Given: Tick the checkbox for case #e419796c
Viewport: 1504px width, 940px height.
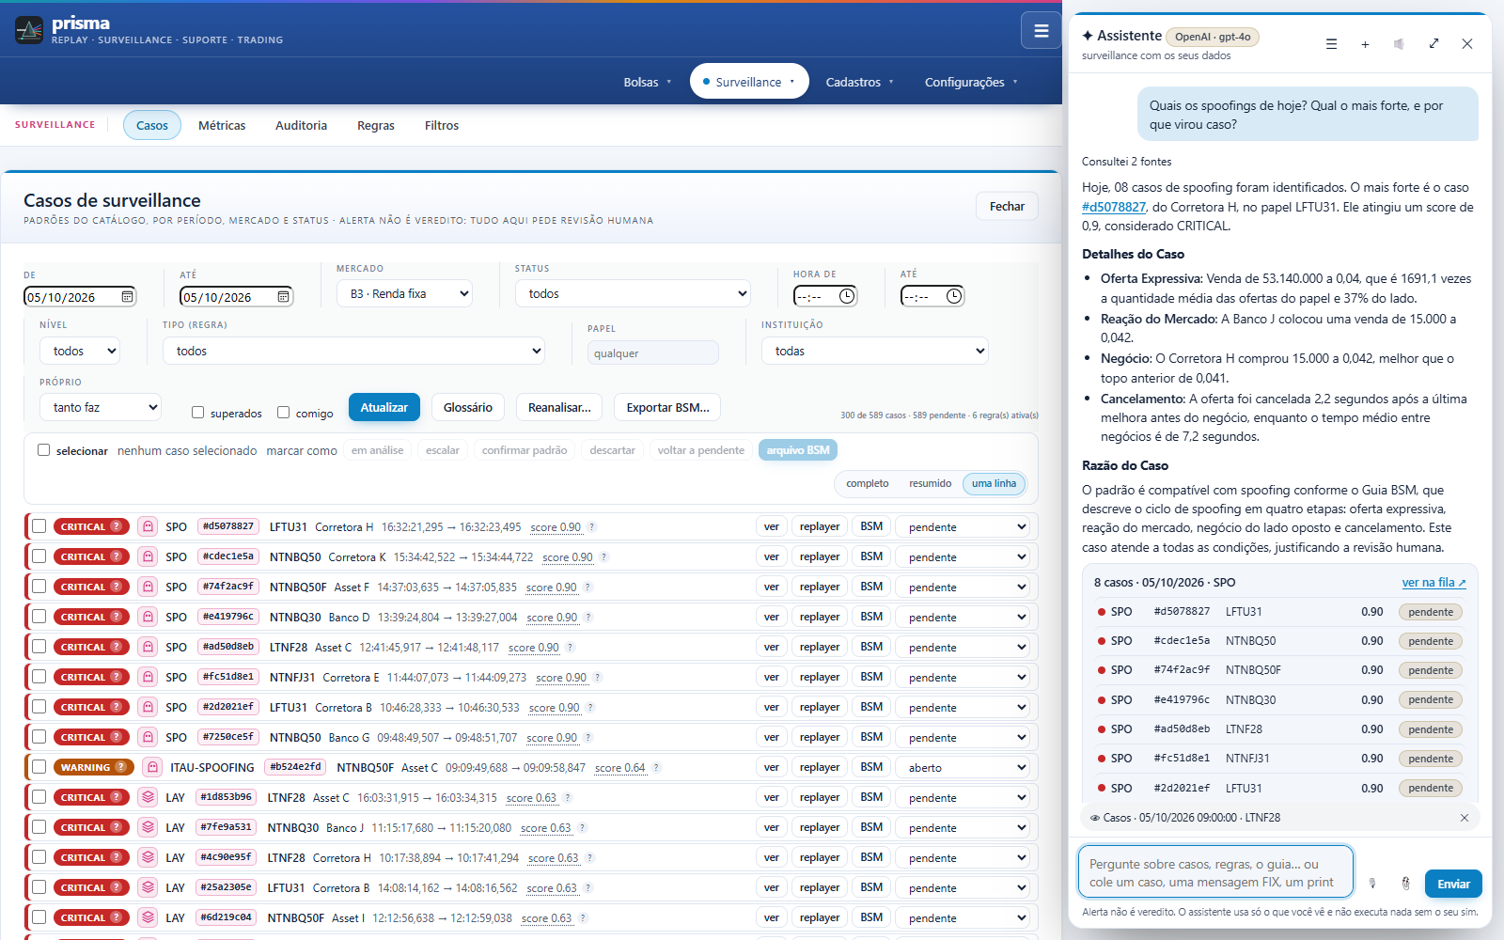Looking at the screenshot, I should (x=39, y=617).
